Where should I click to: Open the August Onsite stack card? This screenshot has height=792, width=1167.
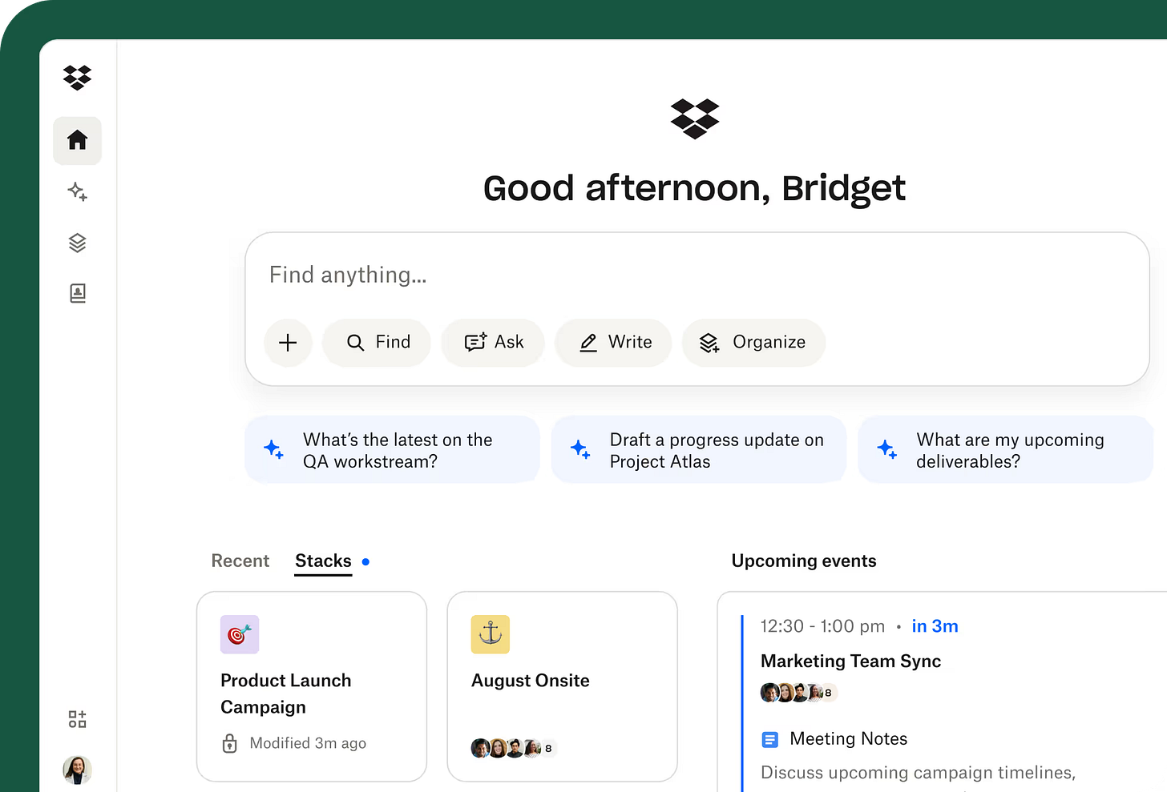pyautogui.click(x=562, y=686)
